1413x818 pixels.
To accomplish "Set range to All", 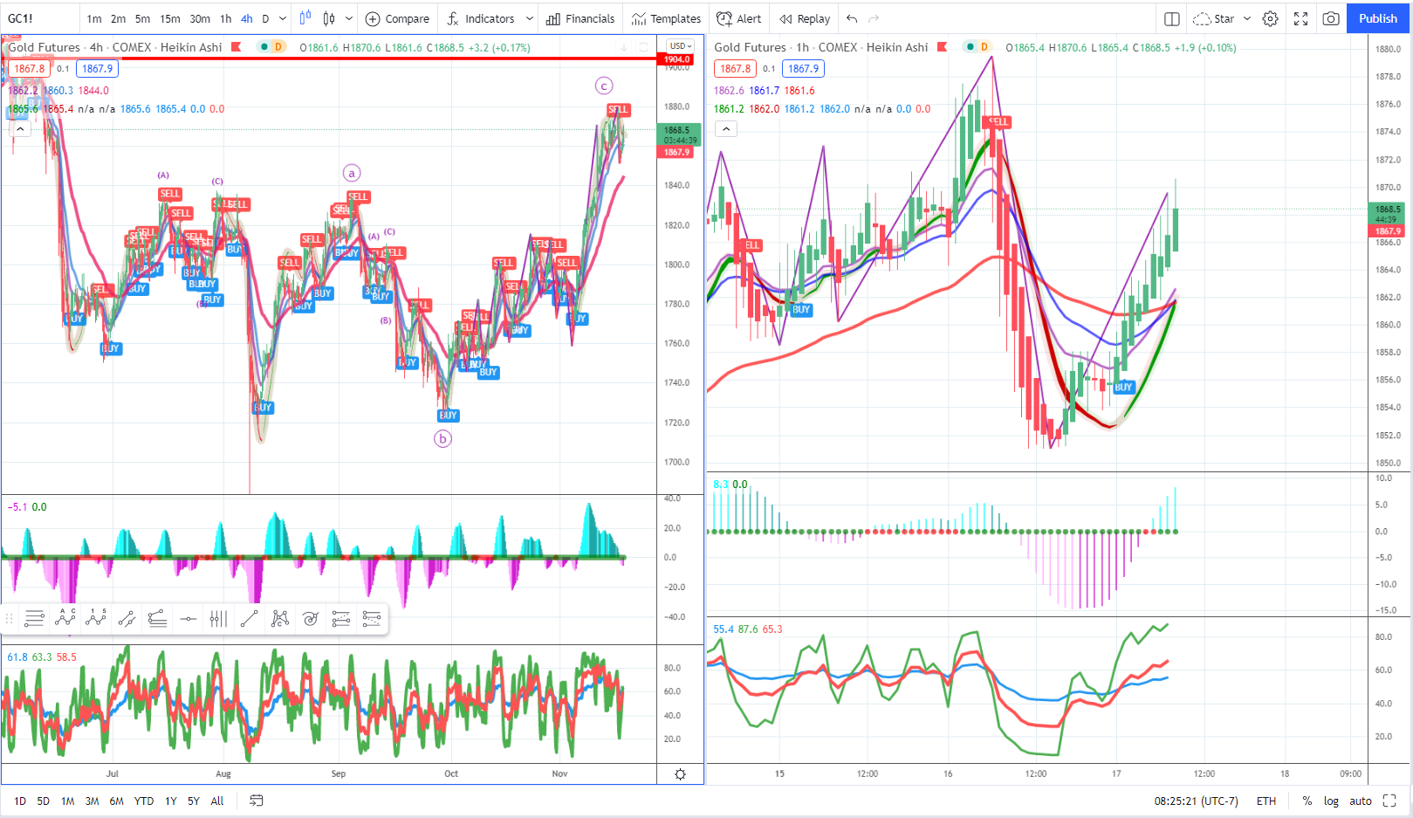I will coord(217,801).
